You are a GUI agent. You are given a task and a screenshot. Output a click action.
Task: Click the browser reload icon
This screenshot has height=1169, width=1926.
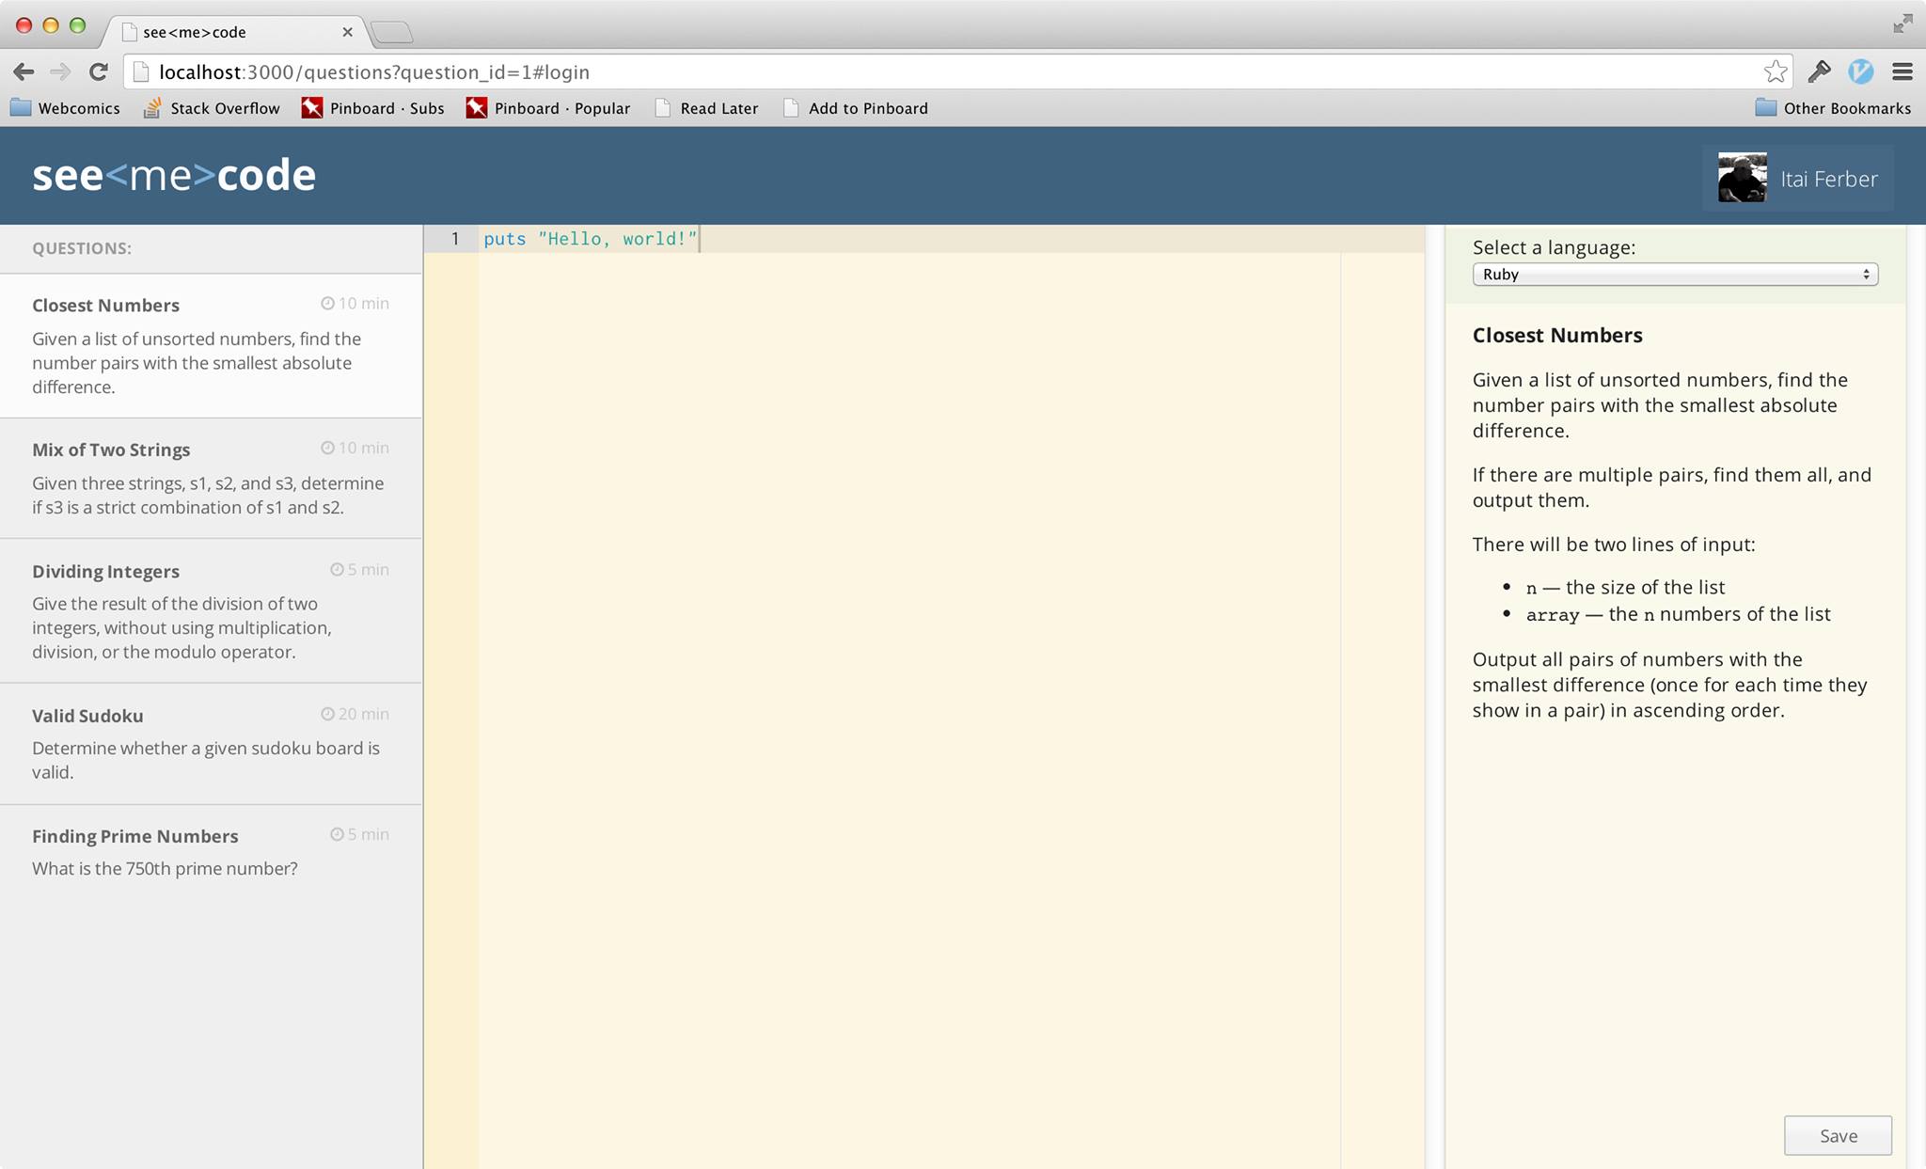[x=98, y=71]
